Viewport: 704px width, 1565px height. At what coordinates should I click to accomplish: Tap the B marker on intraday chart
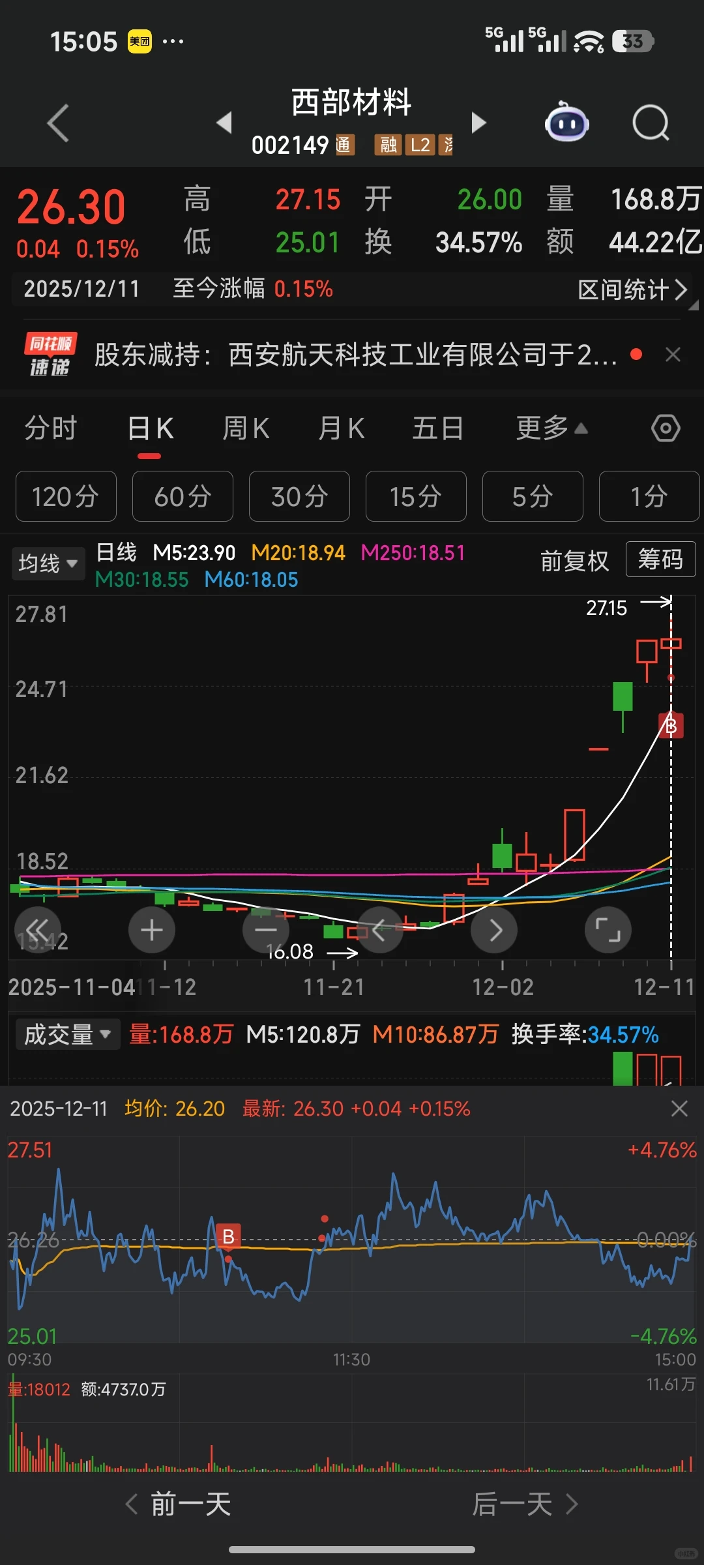coord(228,1236)
